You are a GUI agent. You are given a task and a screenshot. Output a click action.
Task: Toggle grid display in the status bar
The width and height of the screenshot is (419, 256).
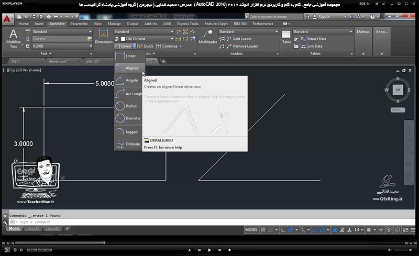pyautogui.click(x=263, y=230)
